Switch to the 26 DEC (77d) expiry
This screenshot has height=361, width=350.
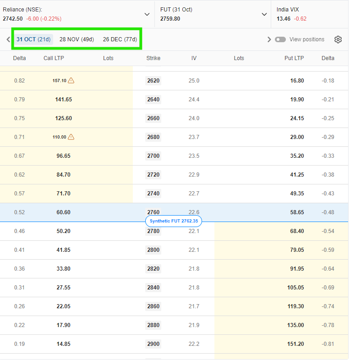120,39
